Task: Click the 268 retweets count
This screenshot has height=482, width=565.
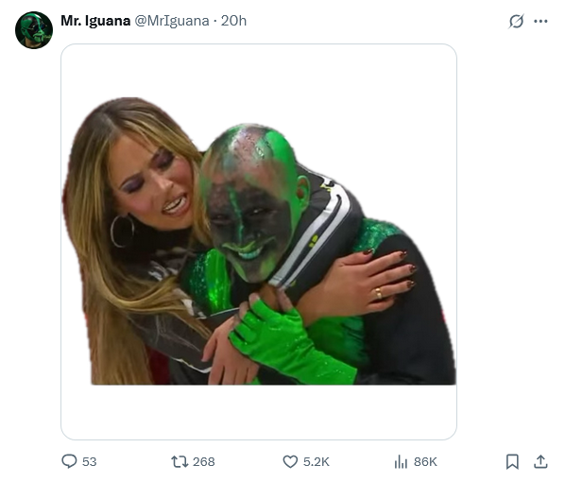Action: (203, 462)
